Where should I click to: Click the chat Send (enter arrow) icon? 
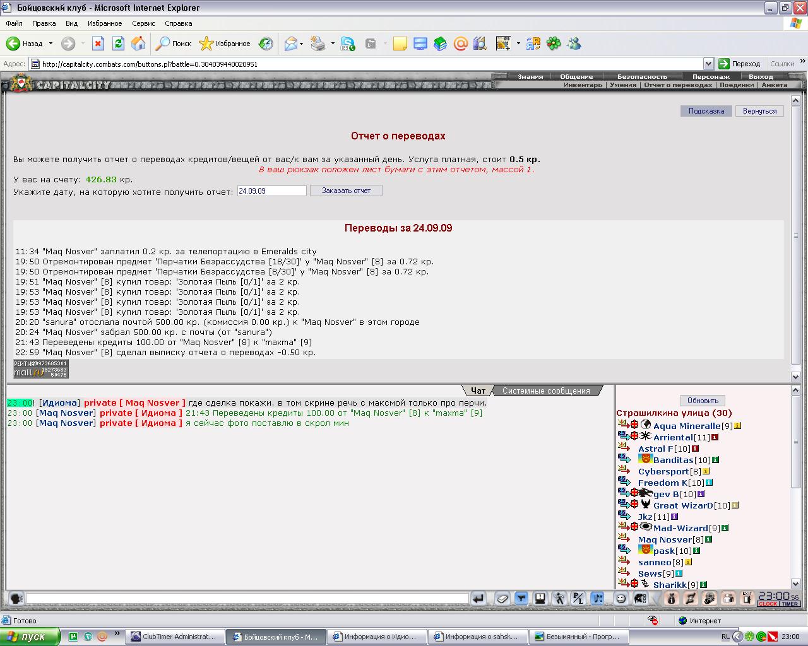[x=478, y=598]
